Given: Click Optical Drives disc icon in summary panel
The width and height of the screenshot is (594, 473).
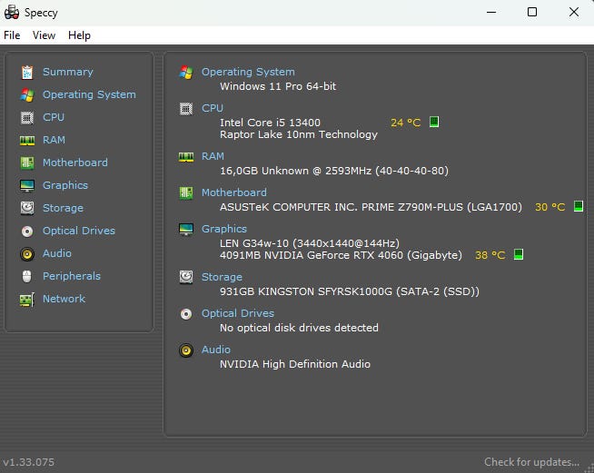Looking at the screenshot, I should [186, 314].
